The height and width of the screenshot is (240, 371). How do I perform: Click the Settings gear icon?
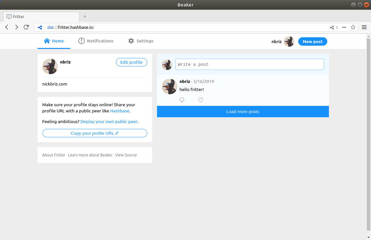131,41
